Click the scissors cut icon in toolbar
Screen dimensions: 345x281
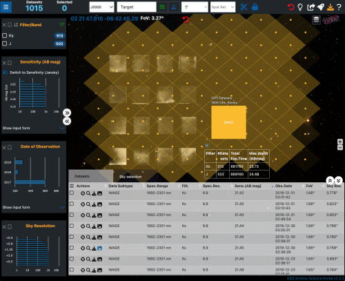(x=244, y=7)
